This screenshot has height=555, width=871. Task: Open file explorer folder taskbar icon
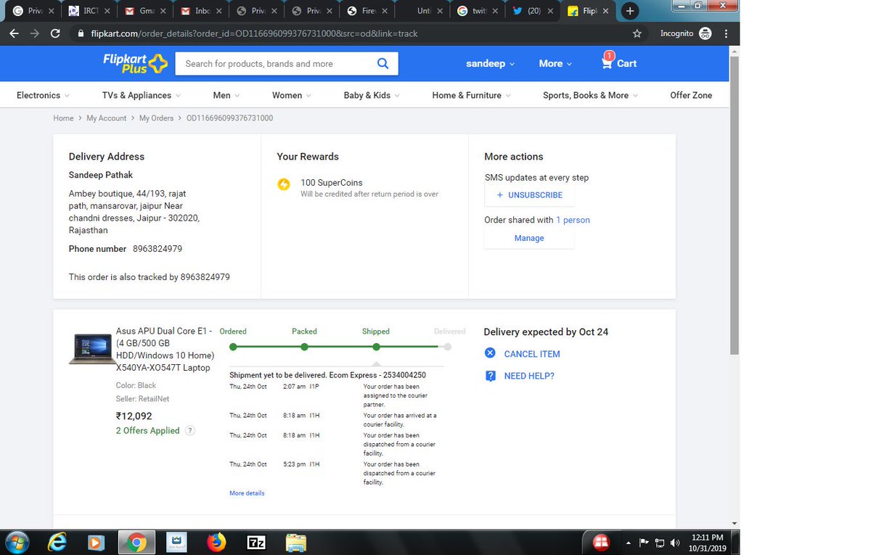pos(295,542)
